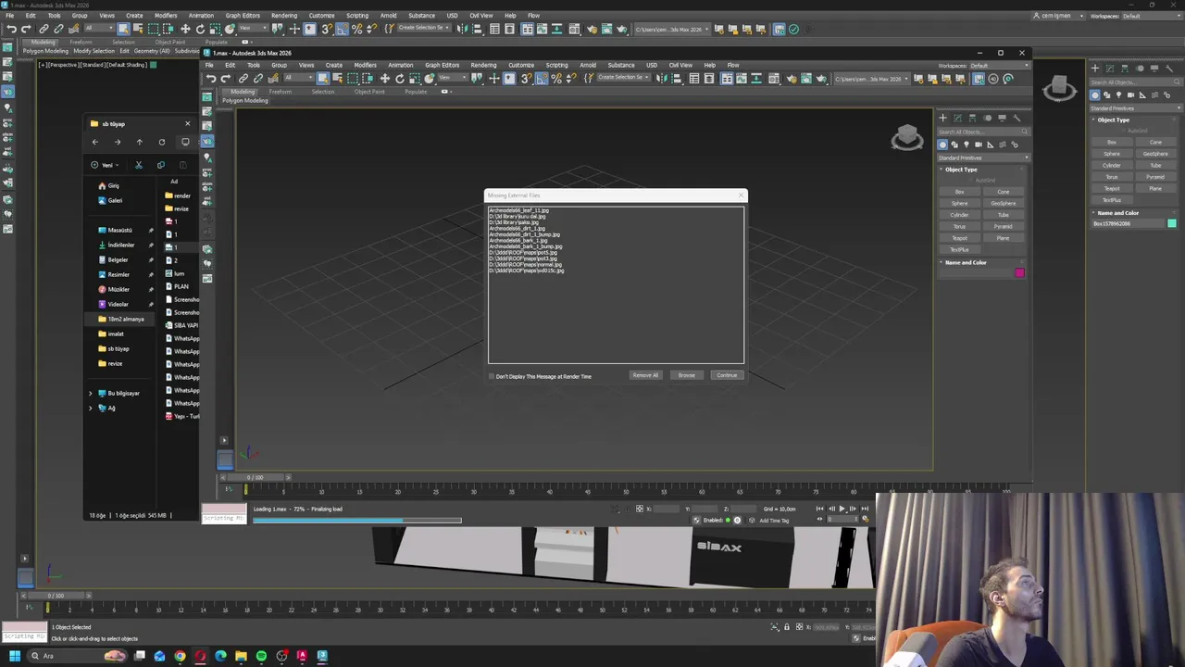Open Select by Name in front toolbar
Image resolution: width=1185 pixels, height=667 pixels.
point(338,79)
